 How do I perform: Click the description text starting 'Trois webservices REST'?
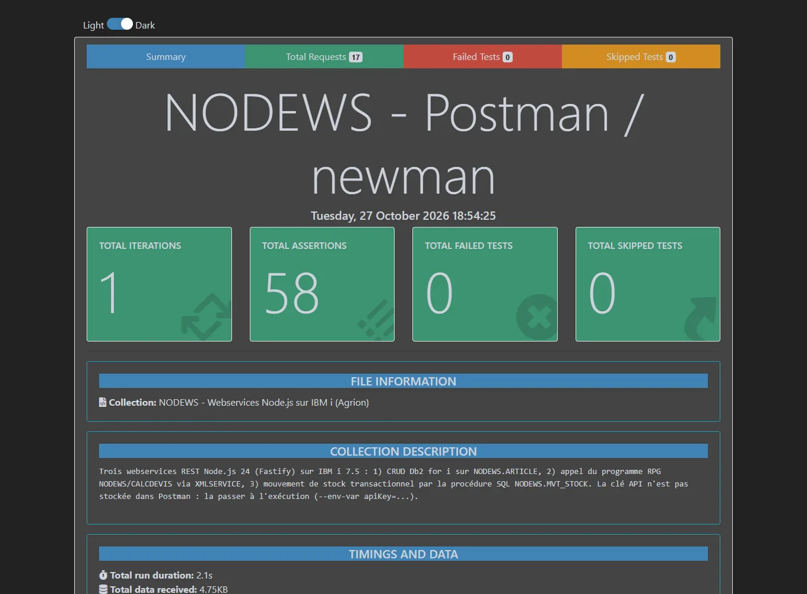tap(393, 484)
